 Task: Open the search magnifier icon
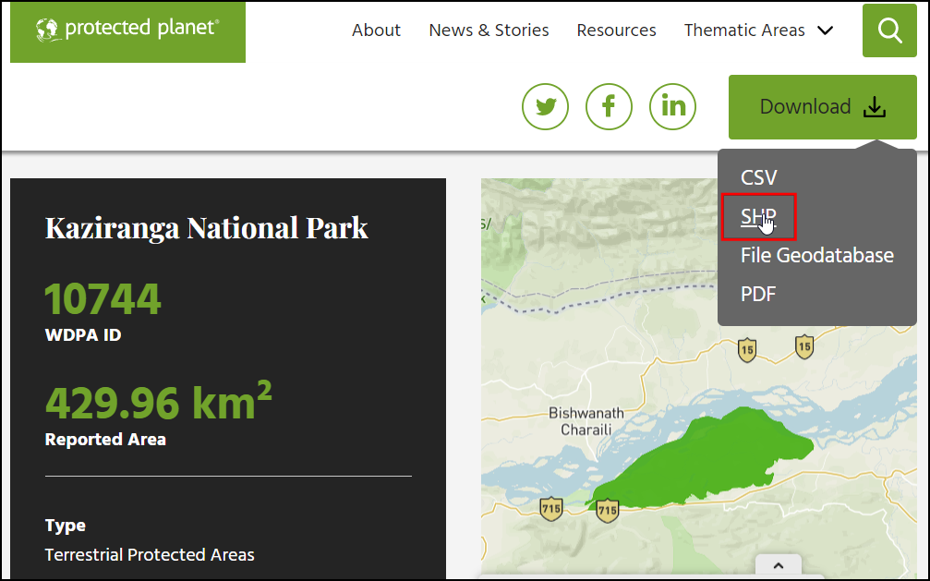coord(889,30)
